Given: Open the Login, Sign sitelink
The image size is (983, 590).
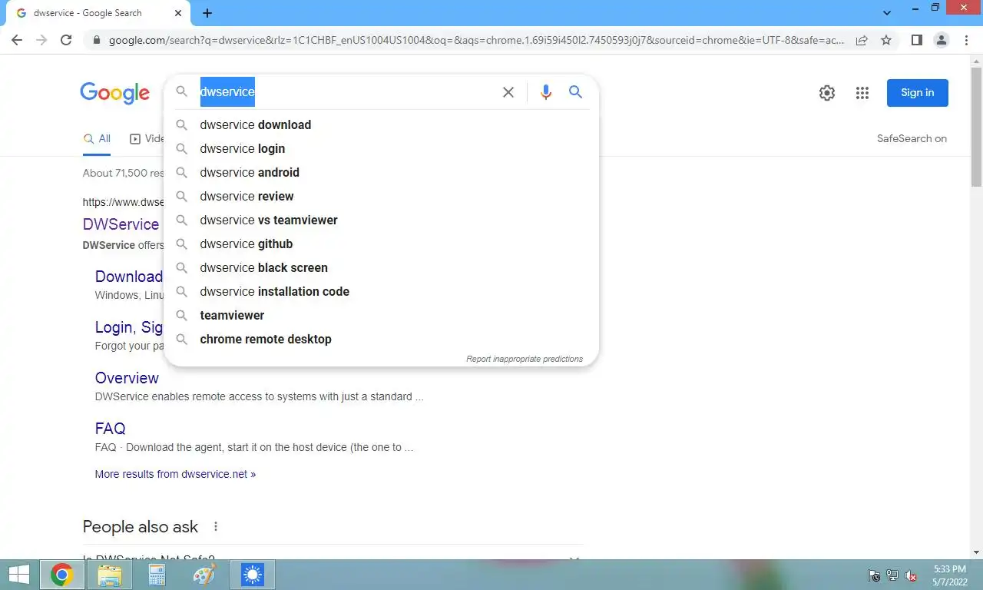Looking at the screenshot, I should click(x=129, y=327).
